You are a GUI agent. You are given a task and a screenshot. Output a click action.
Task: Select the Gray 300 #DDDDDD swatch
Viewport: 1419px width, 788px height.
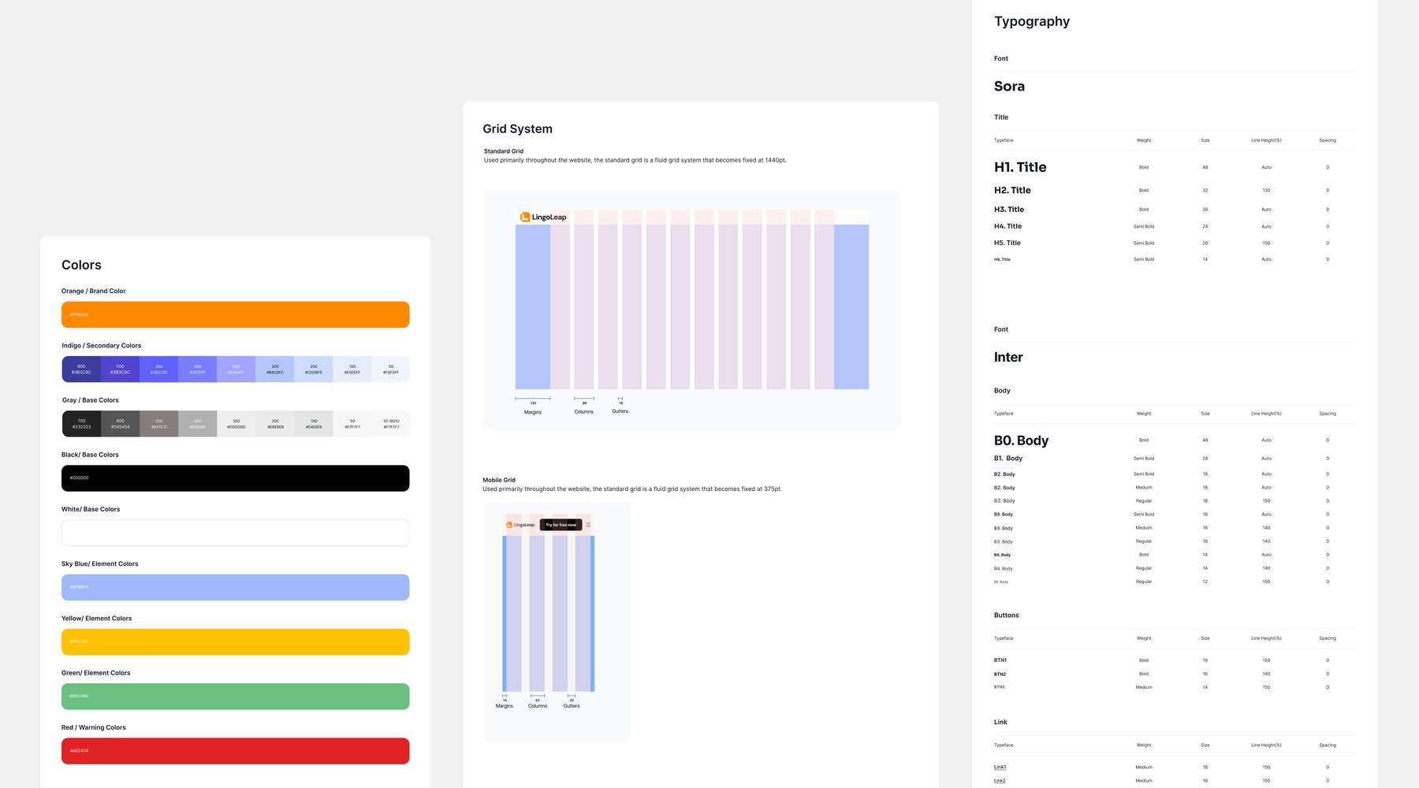[x=236, y=424]
